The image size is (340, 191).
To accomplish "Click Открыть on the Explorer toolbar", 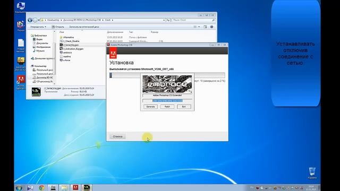I will 58,27.
